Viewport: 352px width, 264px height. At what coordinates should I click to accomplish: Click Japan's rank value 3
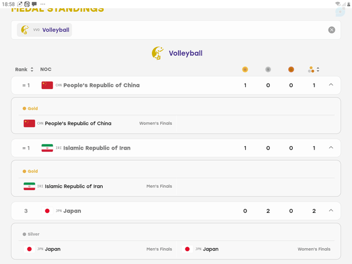point(26,211)
